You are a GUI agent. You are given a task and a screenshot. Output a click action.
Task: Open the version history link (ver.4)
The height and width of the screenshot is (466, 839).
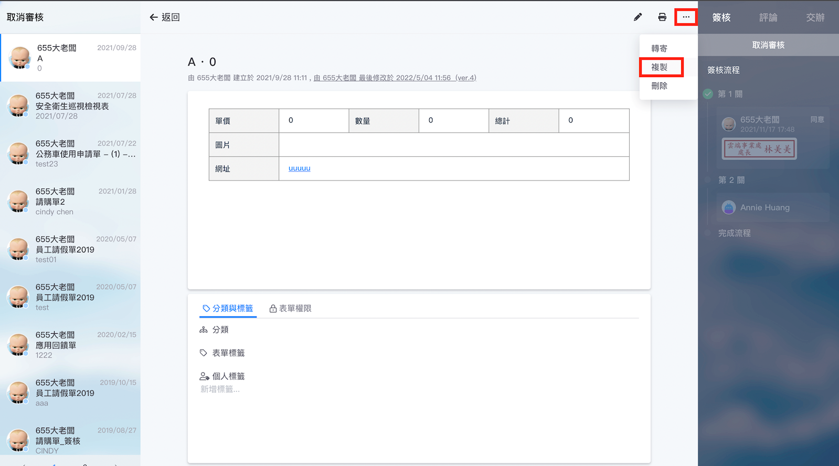(x=465, y=78)
